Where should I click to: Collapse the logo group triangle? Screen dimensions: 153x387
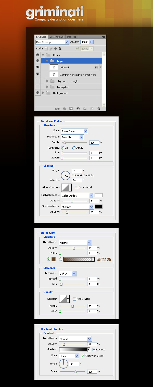(47, 61)
